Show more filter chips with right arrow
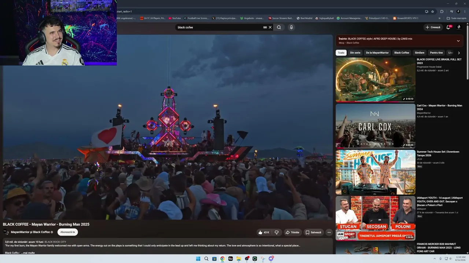Image resolution: width=469 pixels, height=263 pixels. (459, 53)
